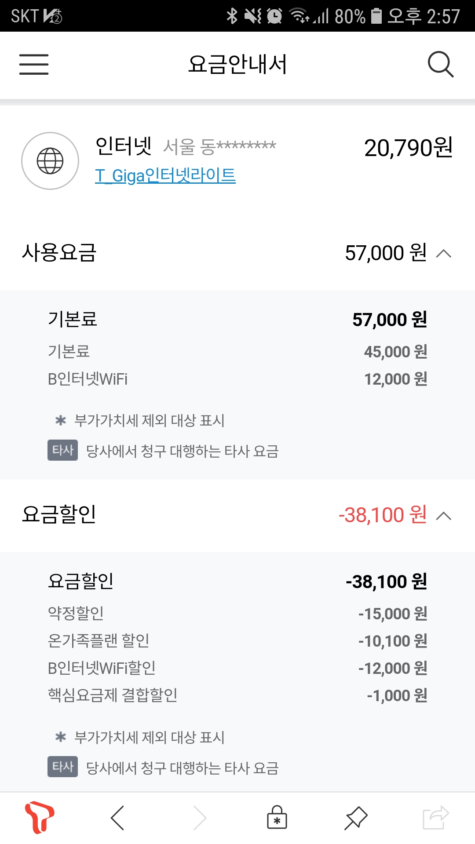This screenshot has height=844, width=475.
Task: Tap the T logo home icon
Action: click(x=39, y=818)
